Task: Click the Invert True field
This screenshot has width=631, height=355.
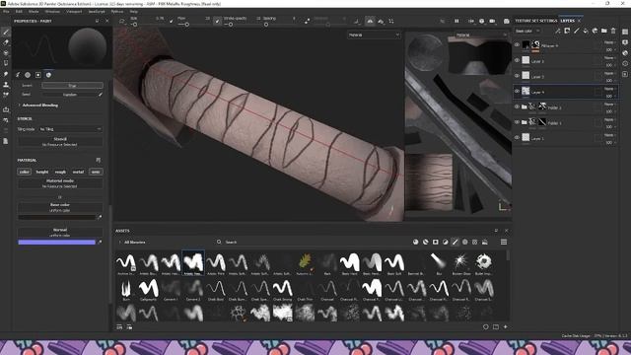Action: 72,86
